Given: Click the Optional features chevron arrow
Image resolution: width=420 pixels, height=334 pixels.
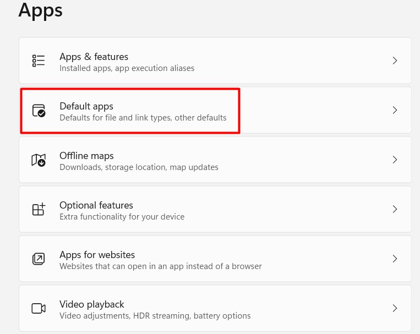Looking at the screenshot, I should point(395,209).
